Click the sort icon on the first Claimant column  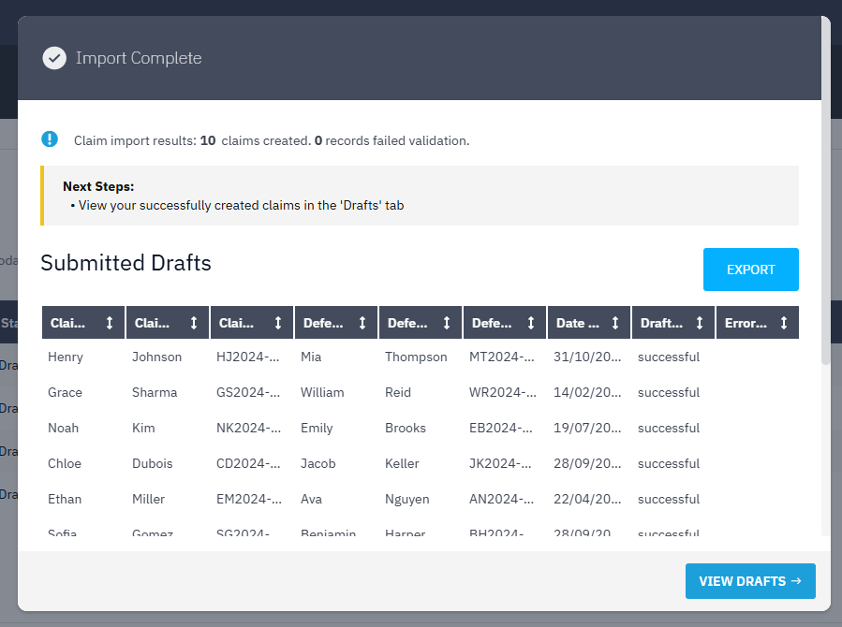click(111, 322)
